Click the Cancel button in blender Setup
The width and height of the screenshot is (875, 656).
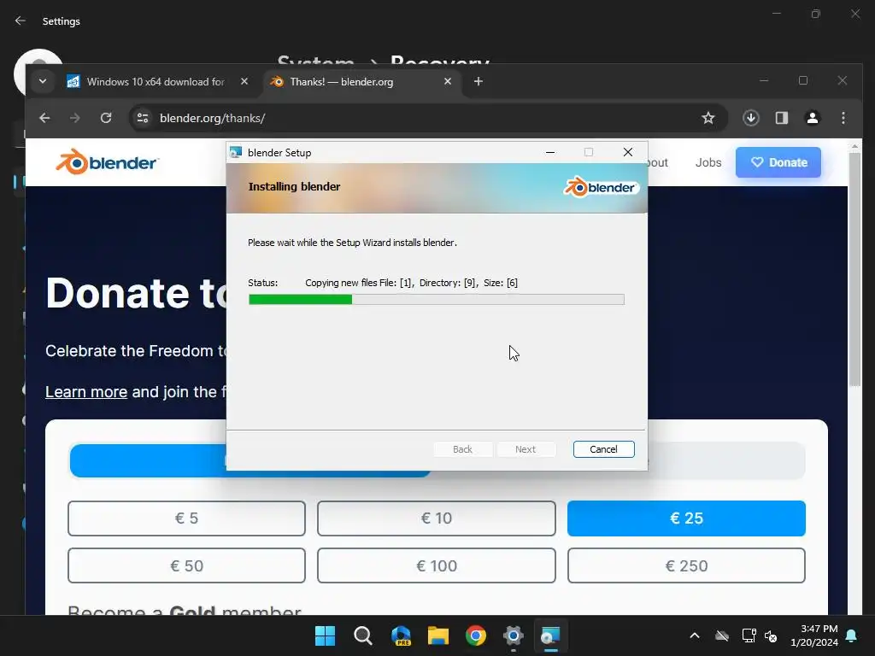(x=603, y=449)
